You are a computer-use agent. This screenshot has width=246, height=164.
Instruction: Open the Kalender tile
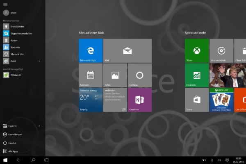(91, 75)
